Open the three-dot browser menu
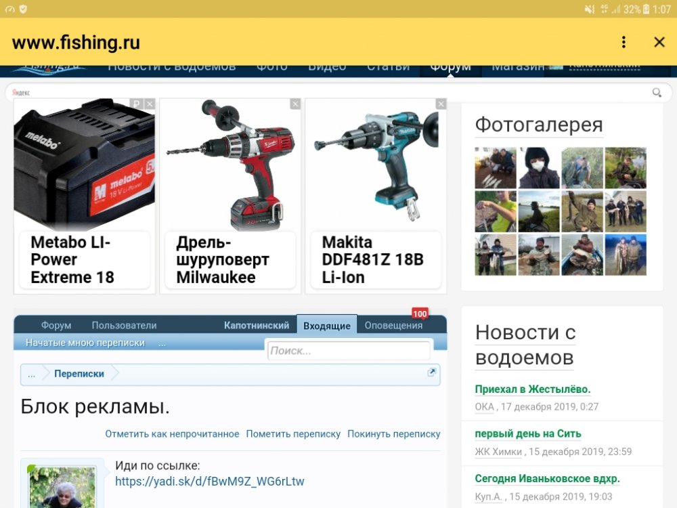Viewport: 677px width, 508px height. [624, 42]
